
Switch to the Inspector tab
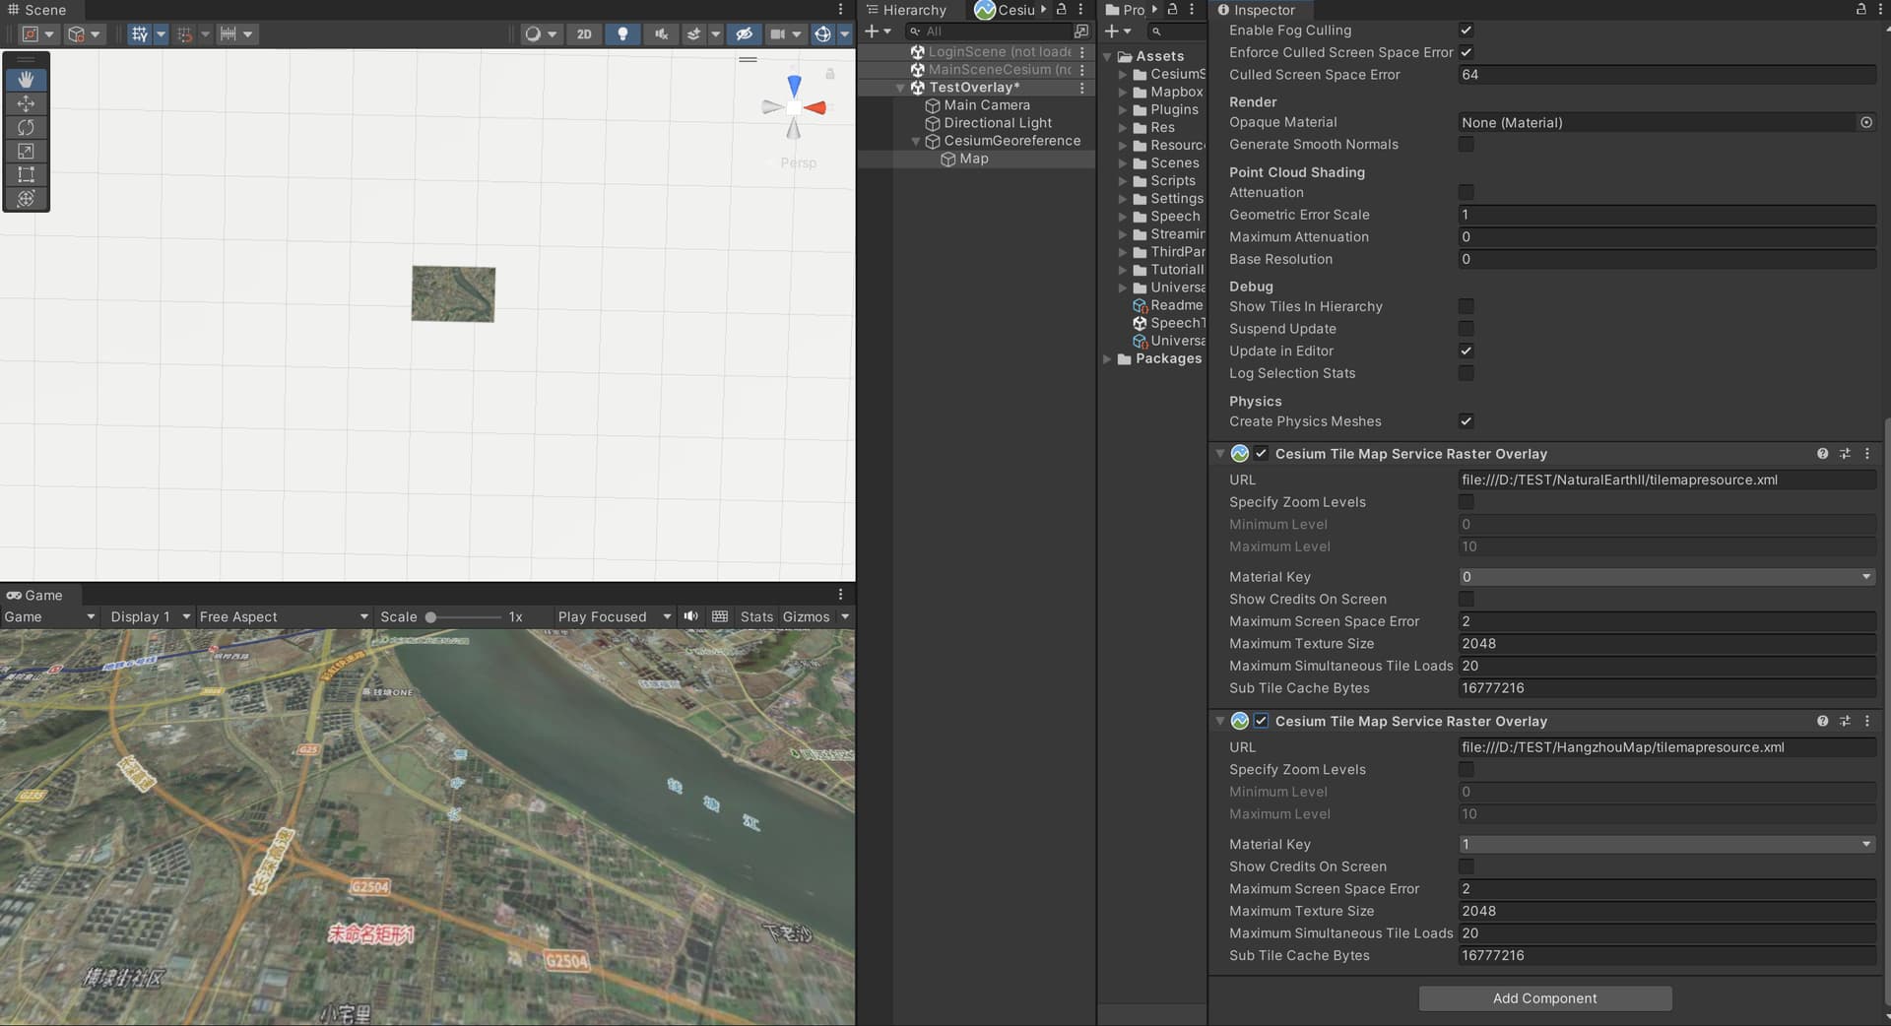point(1263,10)
